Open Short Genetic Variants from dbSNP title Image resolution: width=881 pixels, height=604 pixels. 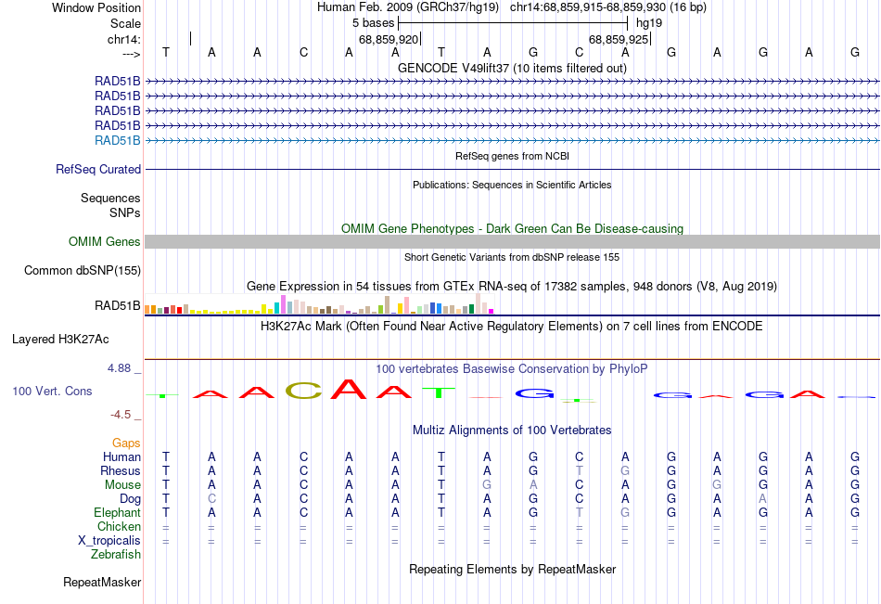(512, 257)
